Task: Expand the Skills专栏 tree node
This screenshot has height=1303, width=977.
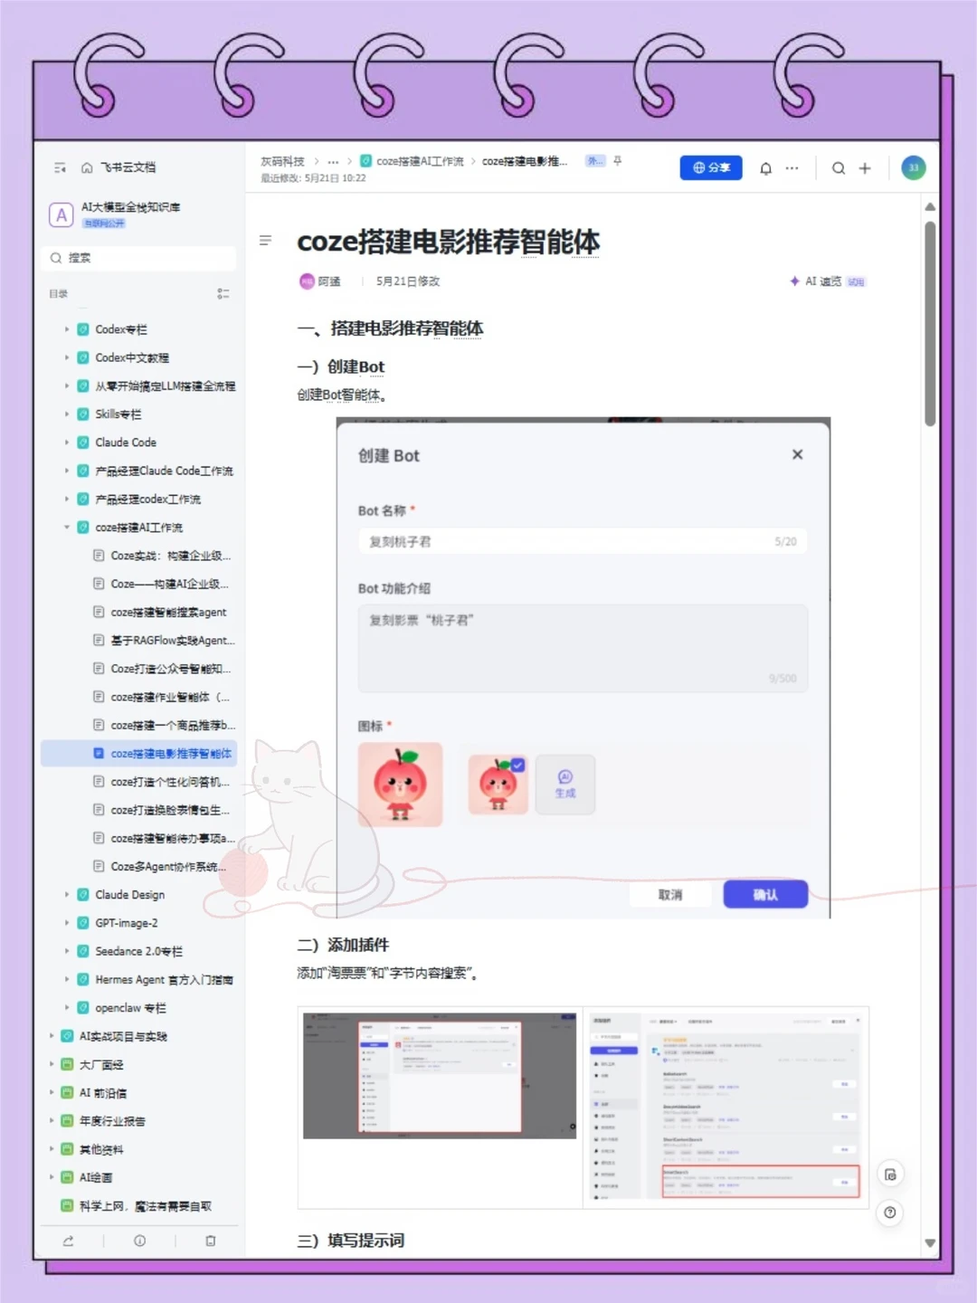Action: [x=67, y=414]
